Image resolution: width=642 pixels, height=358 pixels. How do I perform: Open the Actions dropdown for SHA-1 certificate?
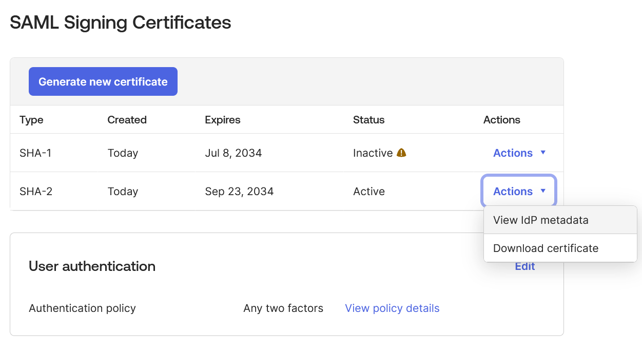(519, 153)
